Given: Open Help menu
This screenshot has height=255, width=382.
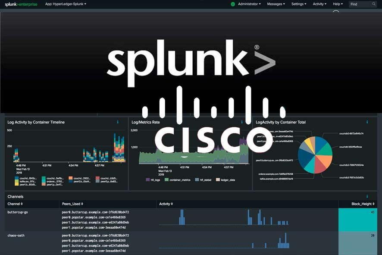Looking at the screenshot, I should 338,4.
